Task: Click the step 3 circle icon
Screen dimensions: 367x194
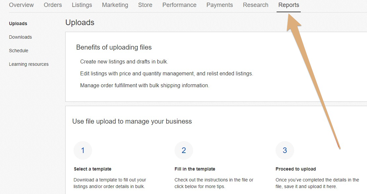Action: 285,150
